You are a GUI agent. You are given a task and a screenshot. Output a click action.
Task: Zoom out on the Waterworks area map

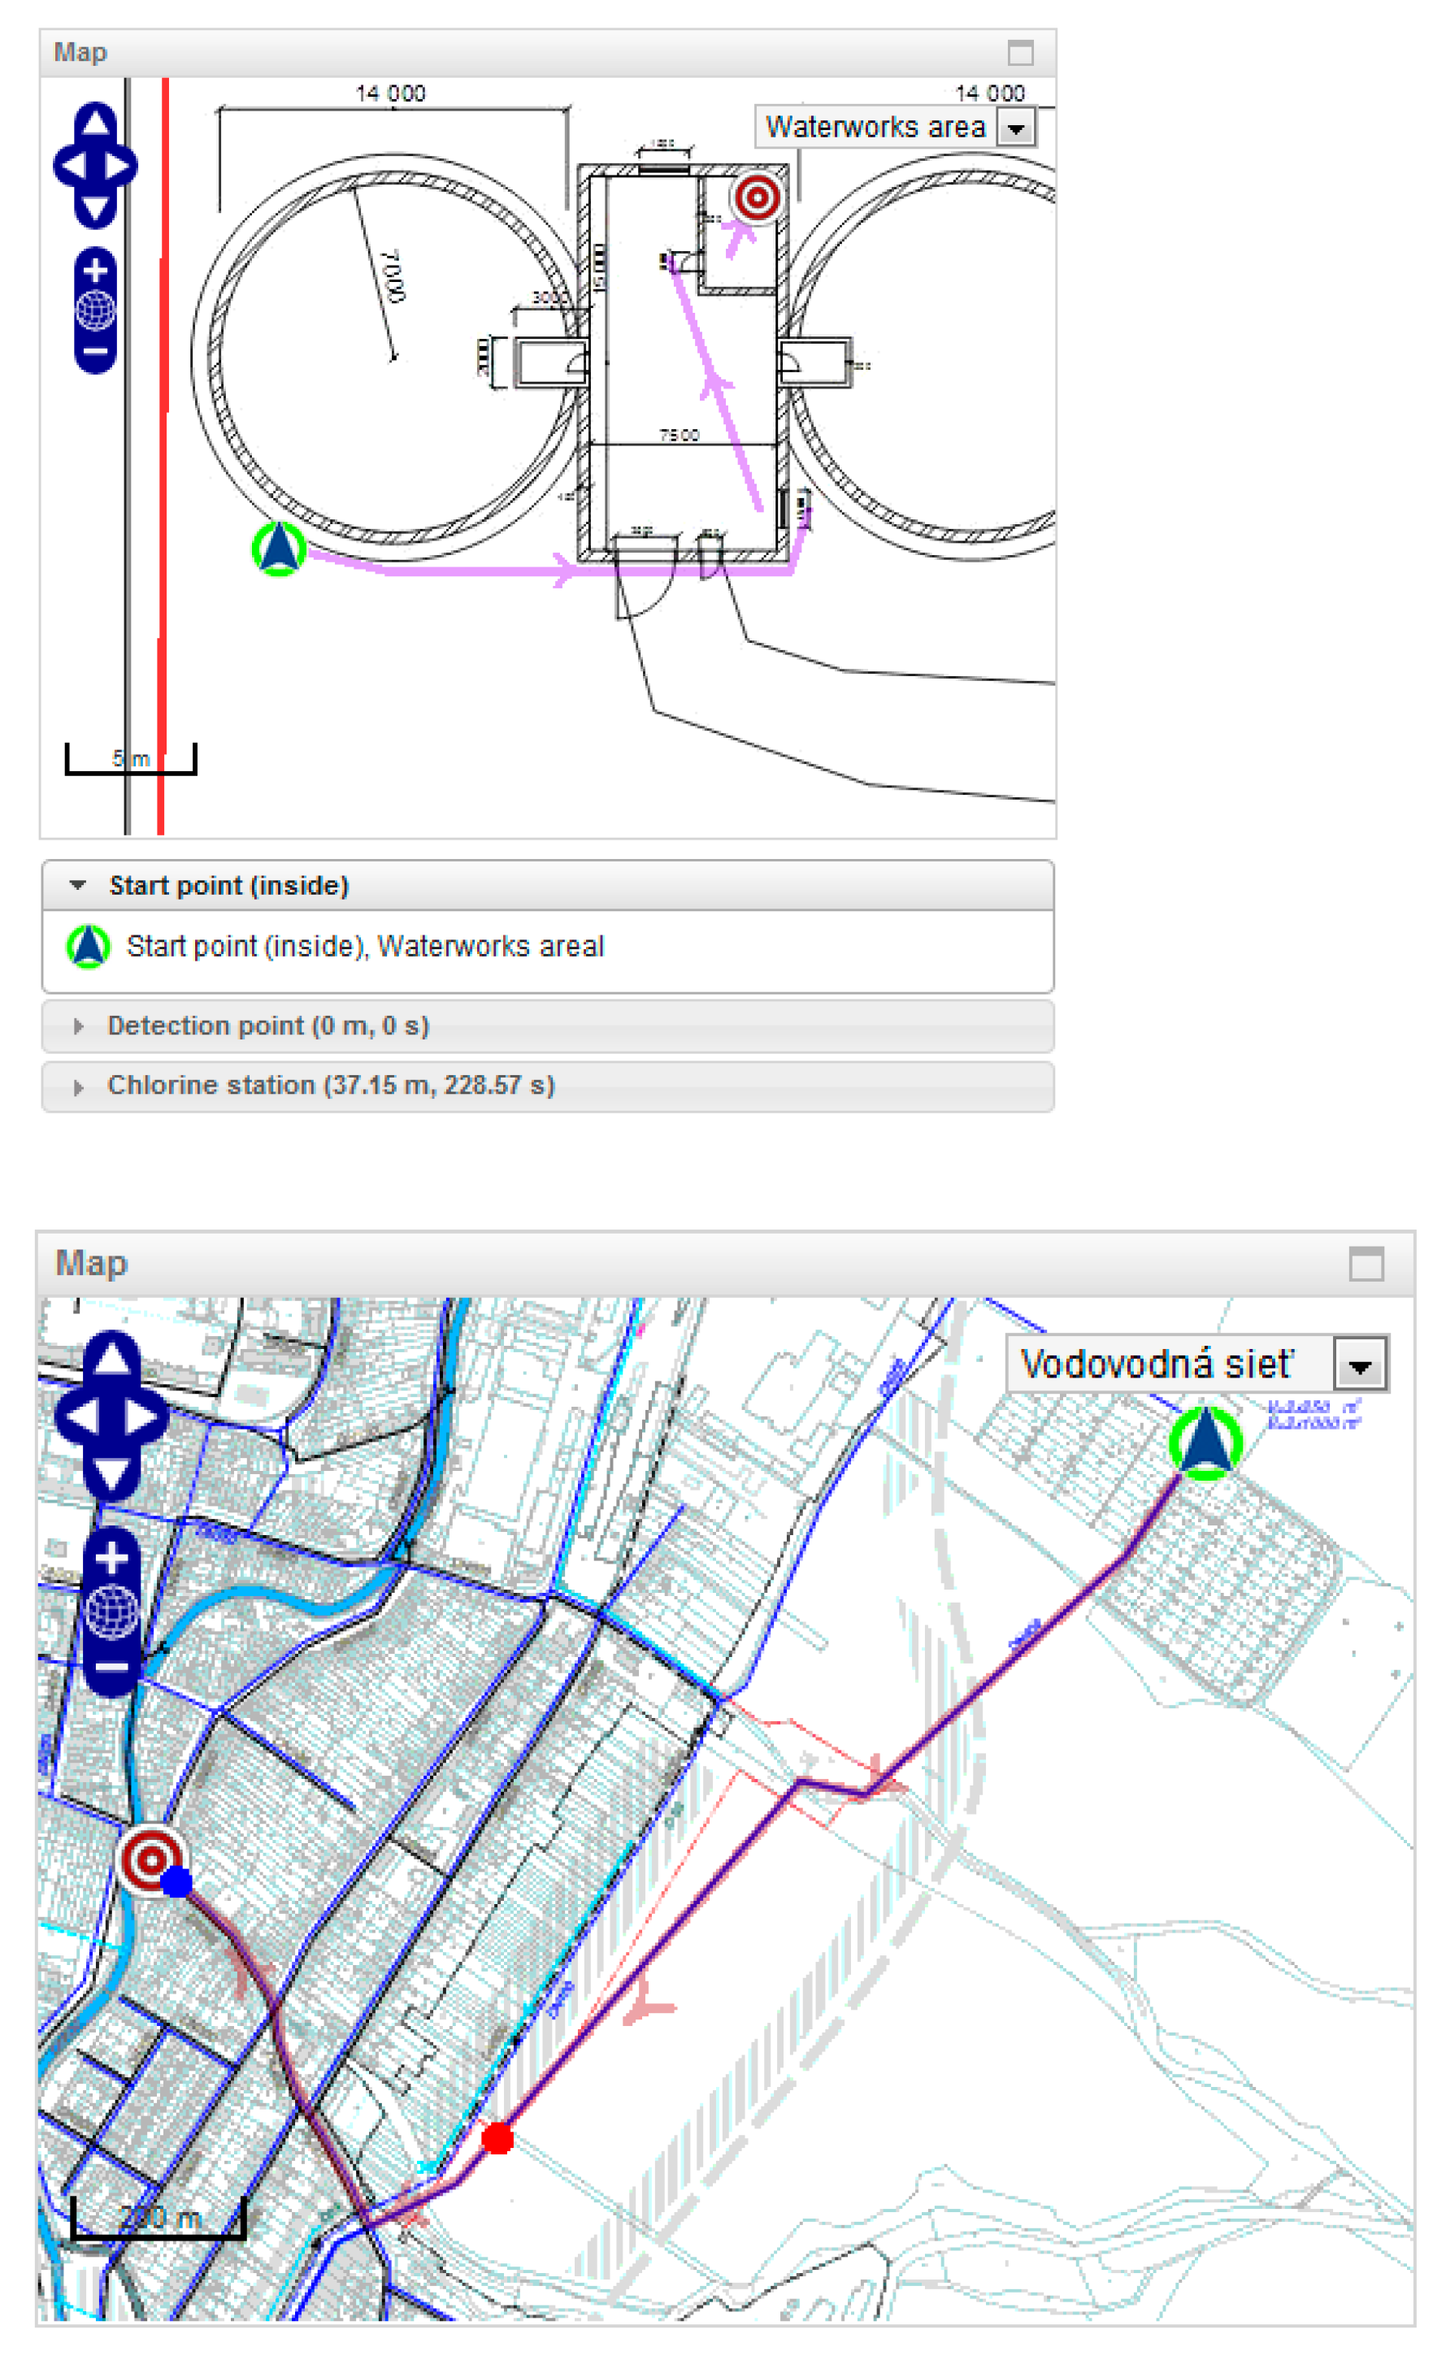pyautogui.click(x=95, y=352)
